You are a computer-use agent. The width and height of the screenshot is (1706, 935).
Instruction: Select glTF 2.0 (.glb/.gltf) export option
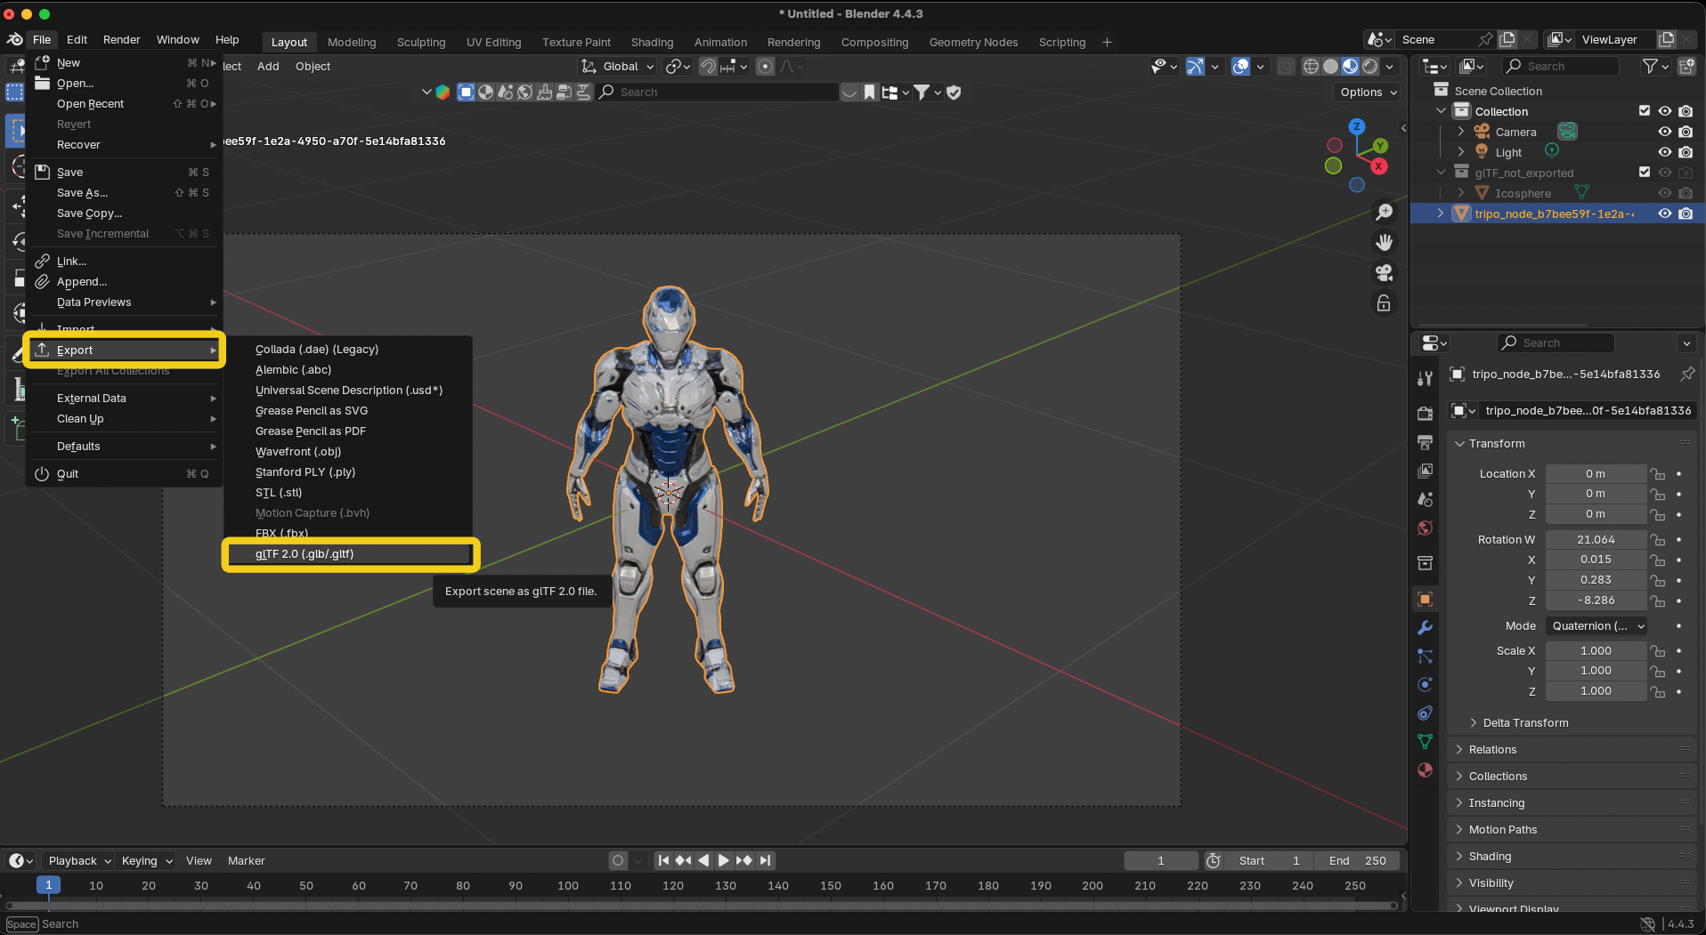[305, 554]
